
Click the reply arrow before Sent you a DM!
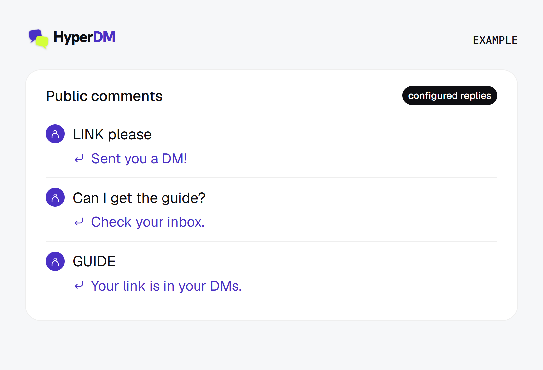79,159
